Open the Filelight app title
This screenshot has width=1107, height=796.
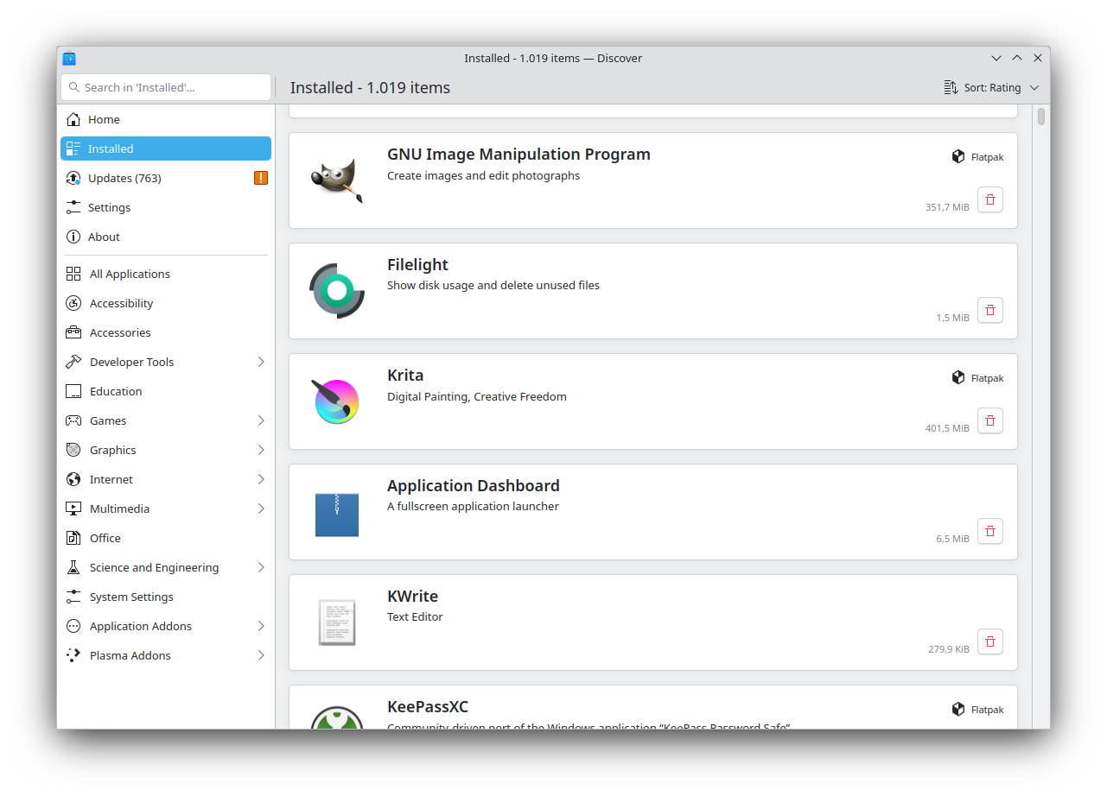(417, 265)
